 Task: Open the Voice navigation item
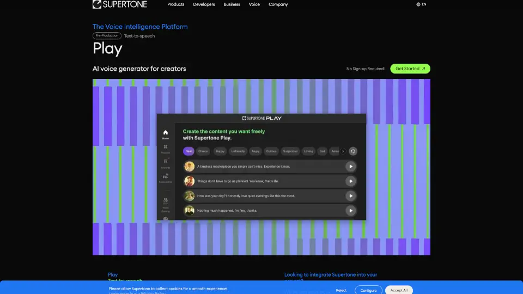[254, 4]
